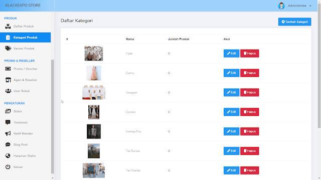The width and height of the screenshot is (321, 180).
Task: Click the sidebar scrollbar thumb
Action: pyautogui.click(x=52, y=116)
